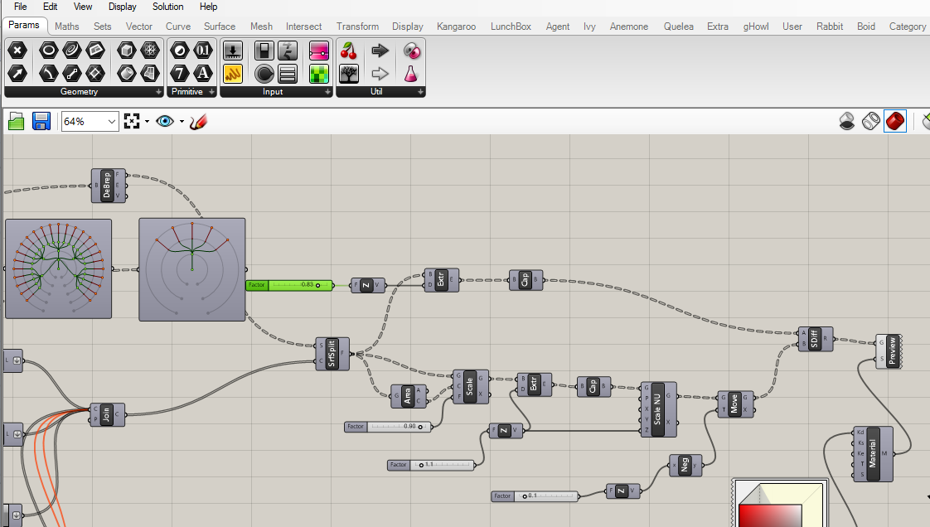
Task: Select the cherries Util icon
Action: pyautogui.click(x=349, y=51)
